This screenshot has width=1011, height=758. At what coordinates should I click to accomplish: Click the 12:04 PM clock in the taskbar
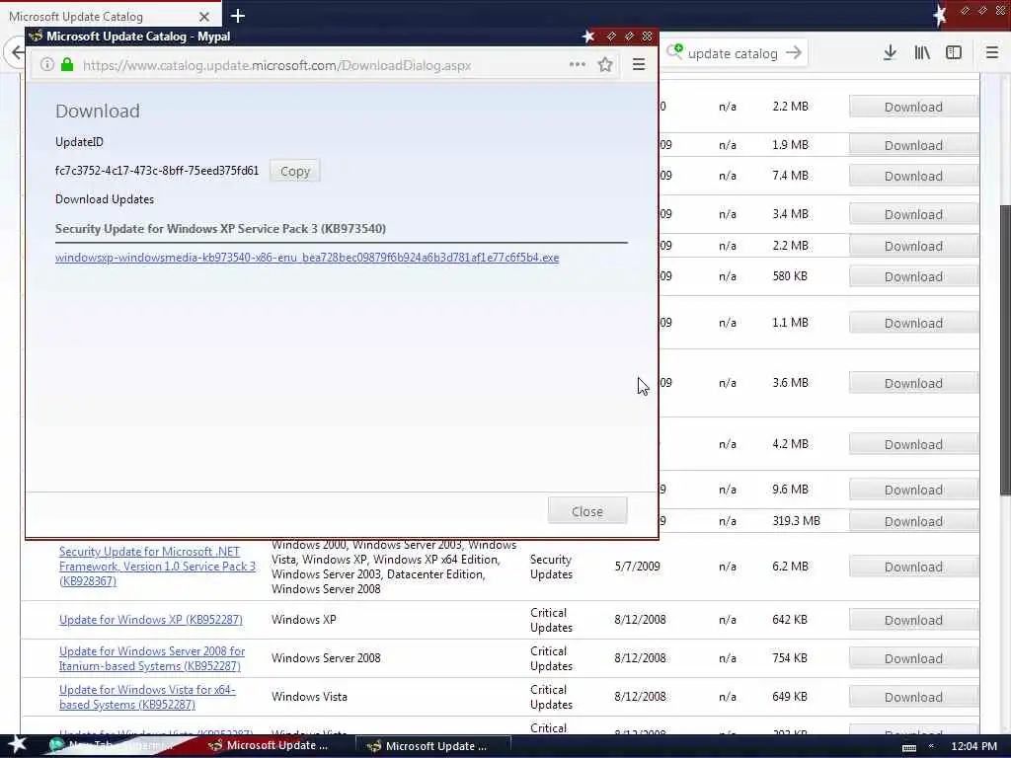tap(973, 746)
